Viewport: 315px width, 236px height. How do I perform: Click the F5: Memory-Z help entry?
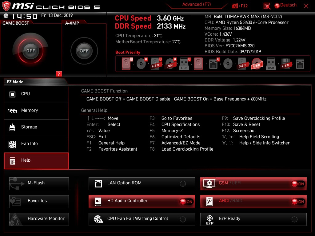pyautogui.click(x=166, y=131)
